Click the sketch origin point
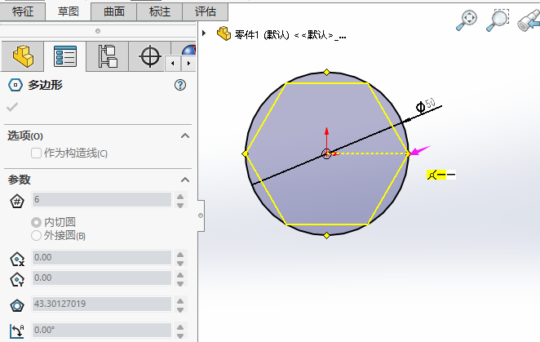Viewport: 540px width, 342px height. (326, 153)
